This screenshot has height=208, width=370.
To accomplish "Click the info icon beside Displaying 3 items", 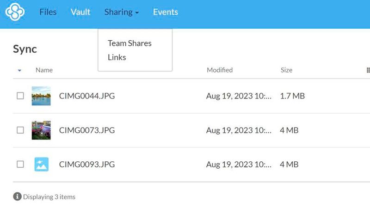I will coord(18,196).
